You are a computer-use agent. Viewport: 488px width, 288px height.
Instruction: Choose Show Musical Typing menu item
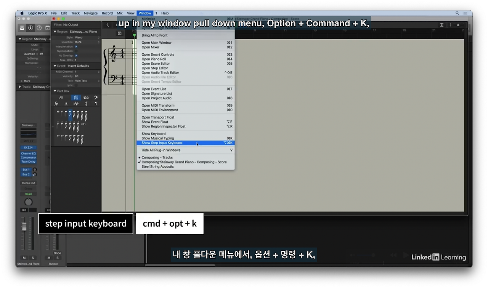pos(186,138)
